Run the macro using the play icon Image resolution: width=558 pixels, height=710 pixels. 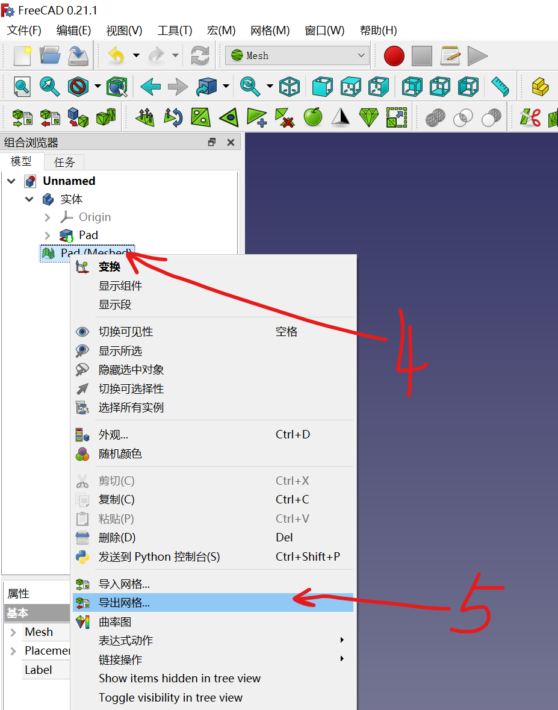[x=477, y=55]
